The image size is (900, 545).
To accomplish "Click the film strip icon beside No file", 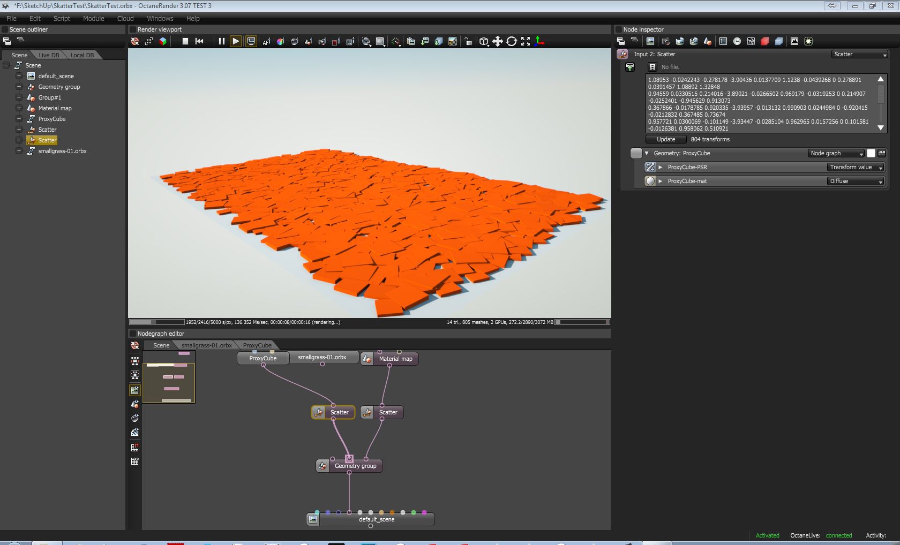I will coord(652,67).
